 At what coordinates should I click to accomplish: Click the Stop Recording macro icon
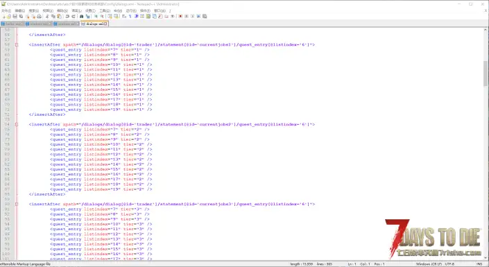[187, 16]
